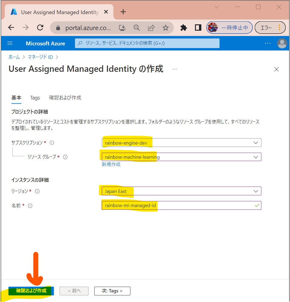Focus the Azure resource search box
Viewport: 290px width, 302px height.
[x=147, y=43]
